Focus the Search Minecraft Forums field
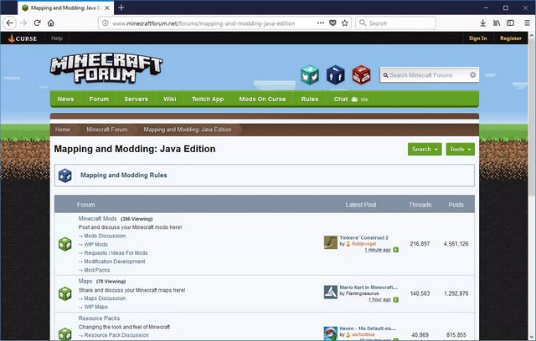This screenshot has height=341, width=536. [x=425, y=75]
